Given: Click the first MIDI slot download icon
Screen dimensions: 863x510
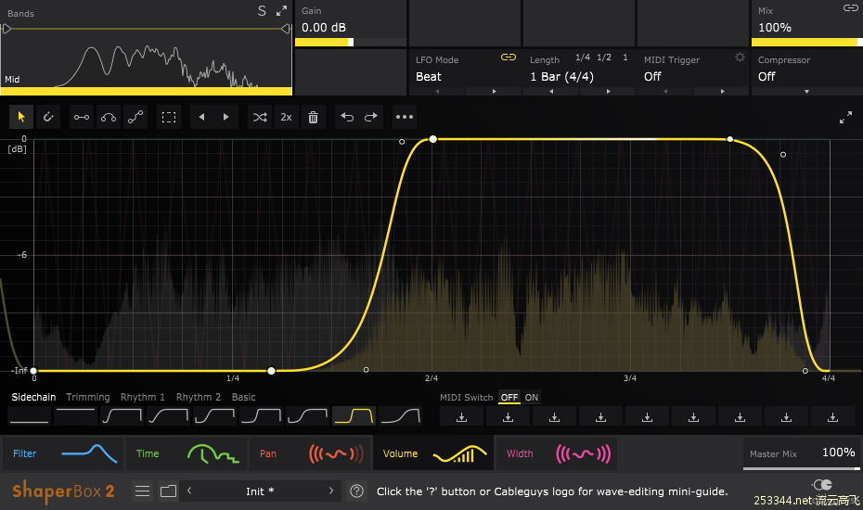Looking at the screenshot, I should (x=462, y=417).
